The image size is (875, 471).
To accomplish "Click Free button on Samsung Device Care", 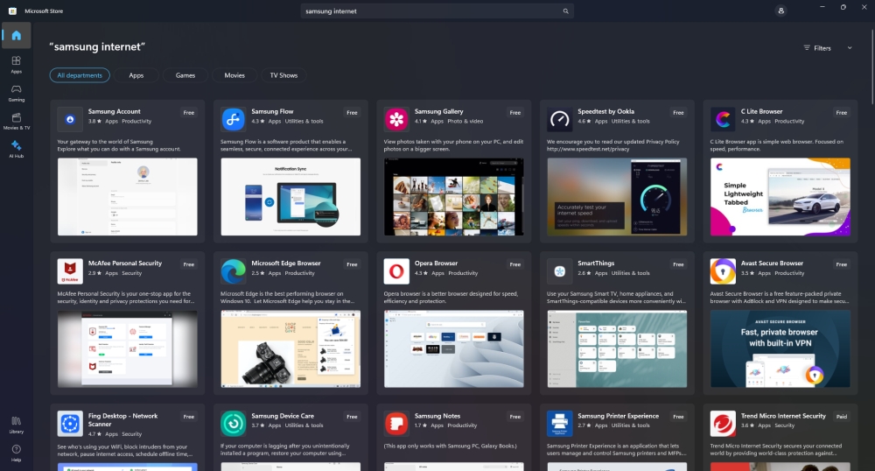I will 352,417.
